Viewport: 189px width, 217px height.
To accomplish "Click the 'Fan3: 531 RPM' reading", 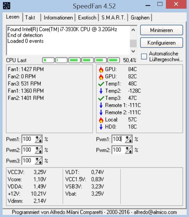I will [x=24, y=84].
